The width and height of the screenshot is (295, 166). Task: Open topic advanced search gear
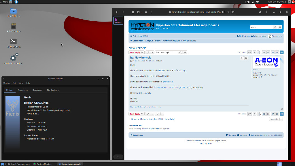pos(185,52)
